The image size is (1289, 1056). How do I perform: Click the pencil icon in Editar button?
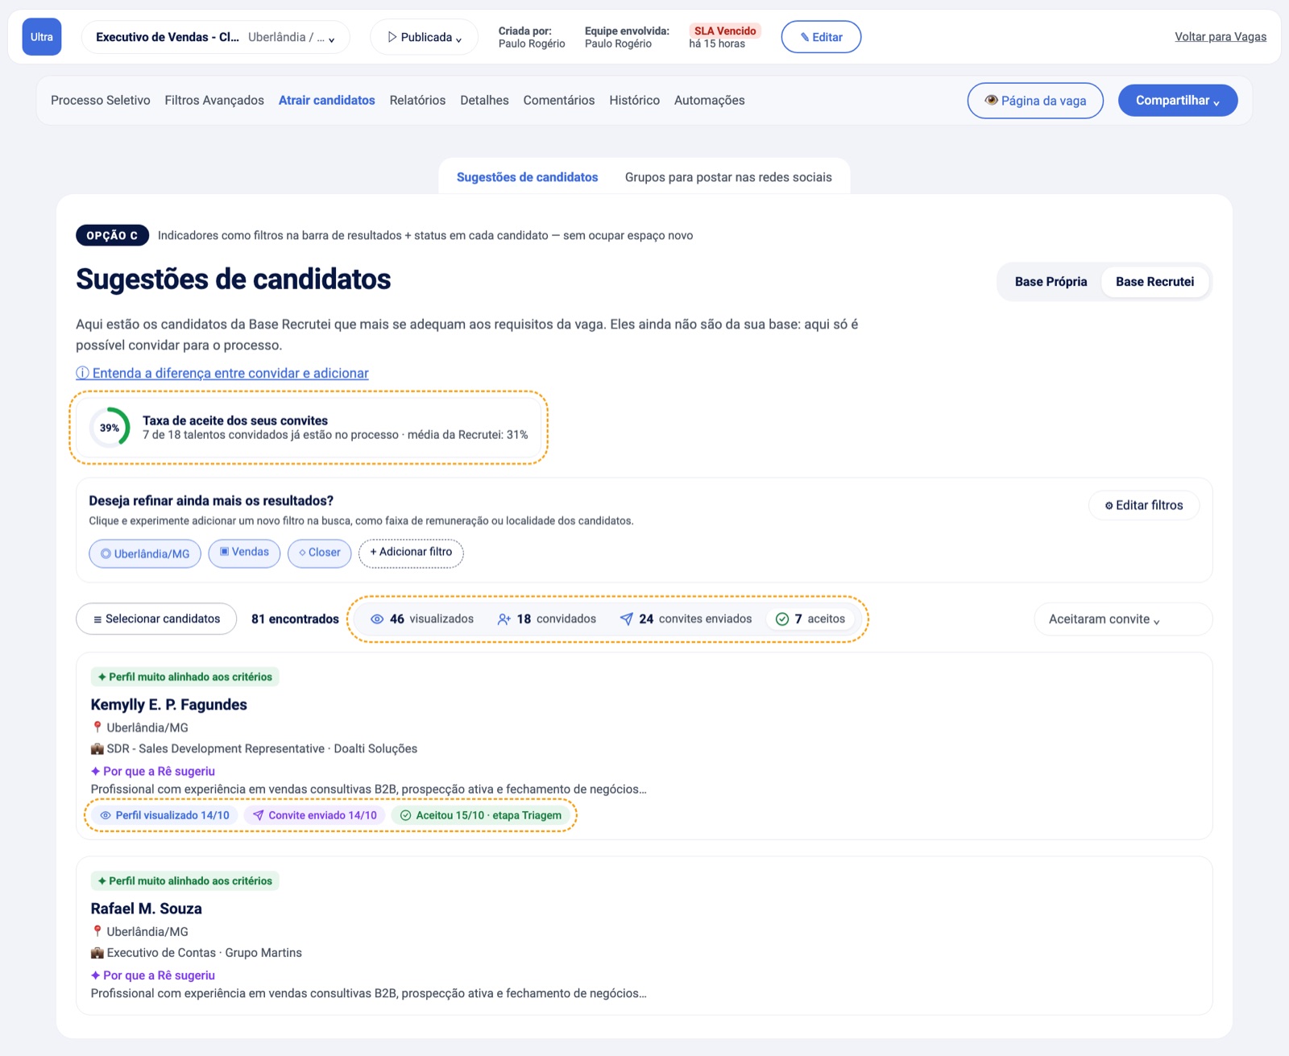click(x=805, y=37)
